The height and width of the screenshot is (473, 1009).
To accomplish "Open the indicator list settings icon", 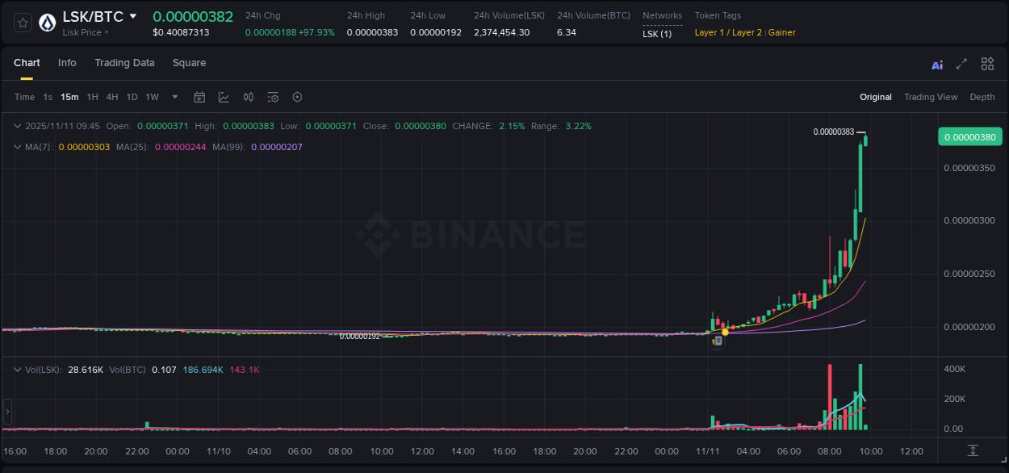I will pyautogui.click(x=272, y=97).
